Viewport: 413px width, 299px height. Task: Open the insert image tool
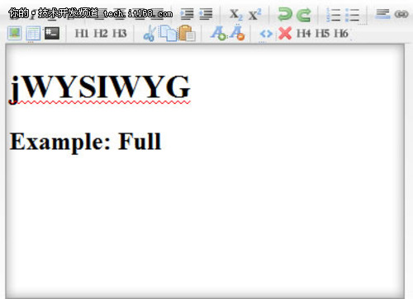click(x=14, y=34)
